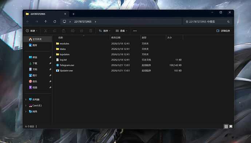
Task: Select the 11 KB size cell
Action: tap(179, 60)
